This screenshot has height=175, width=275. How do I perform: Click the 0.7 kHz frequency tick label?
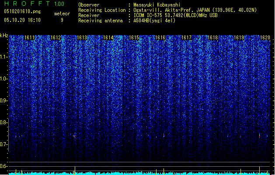[x=4, y=144]
